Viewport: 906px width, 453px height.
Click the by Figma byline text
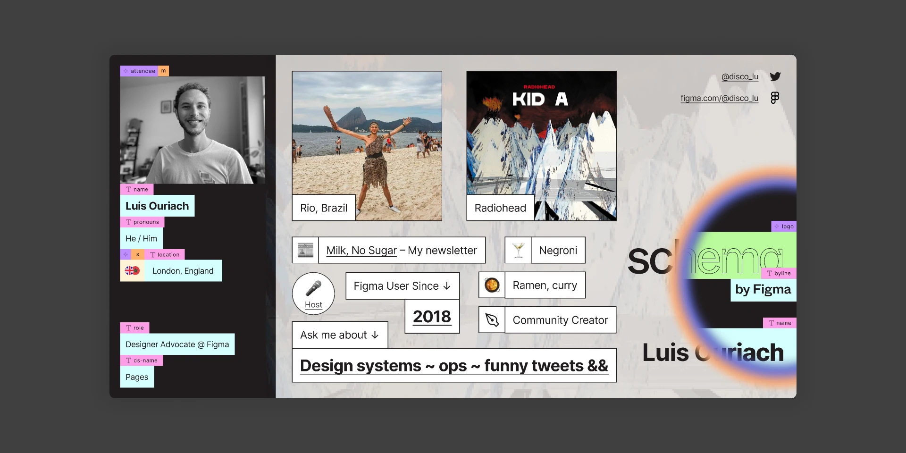point(763,290)
